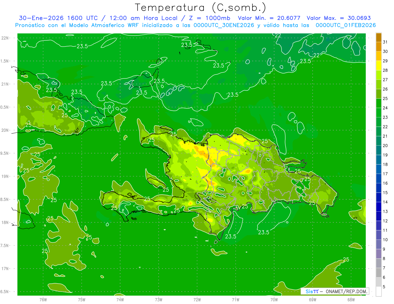Click the '0000UTC_01FEB2026' valid-until time
This screenshot has width=394, height=304.
pos(346,25)
